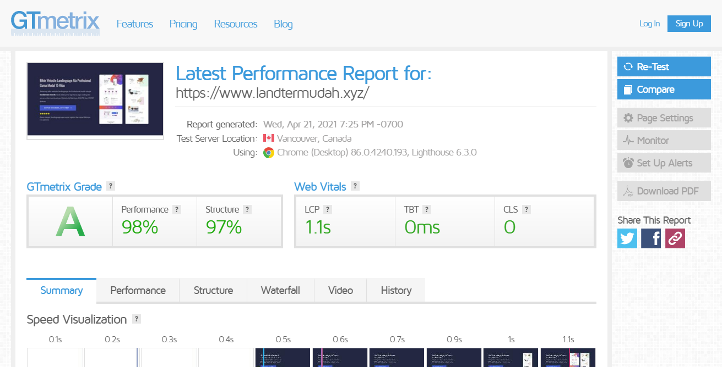The width and height of the screenshot is (722, 367).
Task: Open the Waterfall tab
Action: tap(280, 290)
